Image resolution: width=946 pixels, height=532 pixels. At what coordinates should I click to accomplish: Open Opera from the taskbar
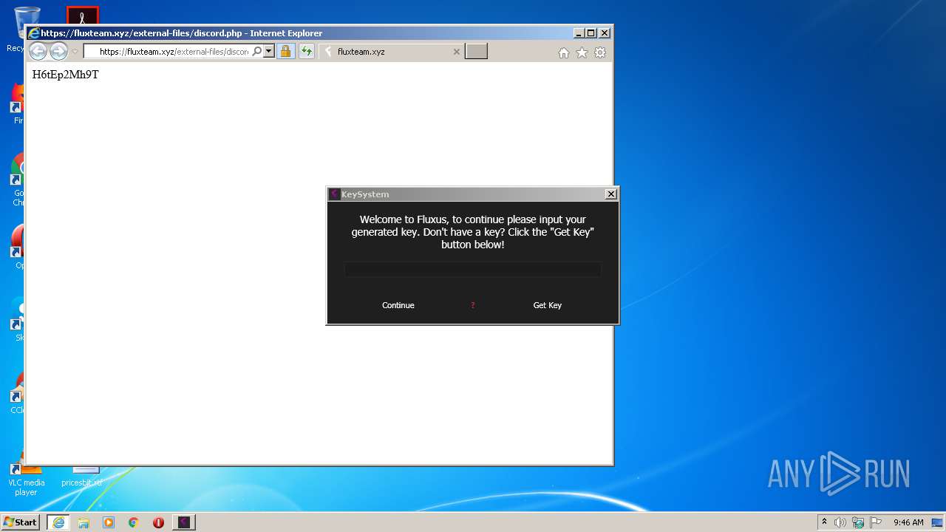click(158, 522)
